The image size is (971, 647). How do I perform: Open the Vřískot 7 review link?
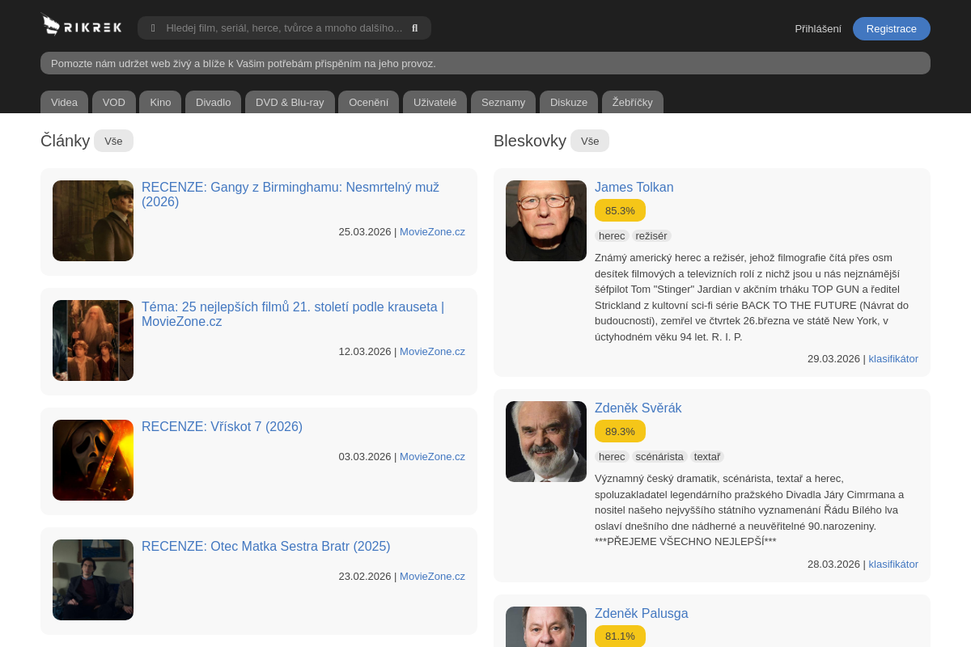point(222,427)
